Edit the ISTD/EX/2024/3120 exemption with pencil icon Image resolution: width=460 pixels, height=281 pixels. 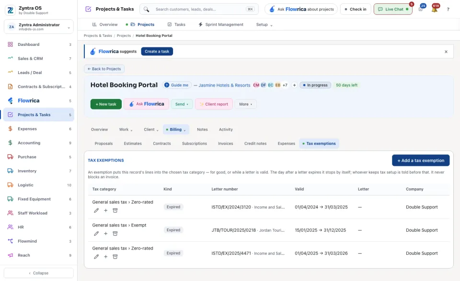[96, 210]
